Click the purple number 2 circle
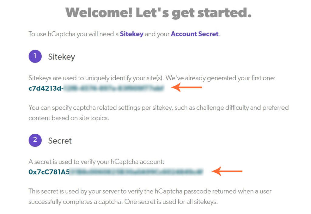The image size is (311, 214). click(x=35, y=140)
